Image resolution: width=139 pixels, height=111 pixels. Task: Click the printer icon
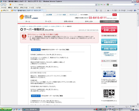point(108,10)
